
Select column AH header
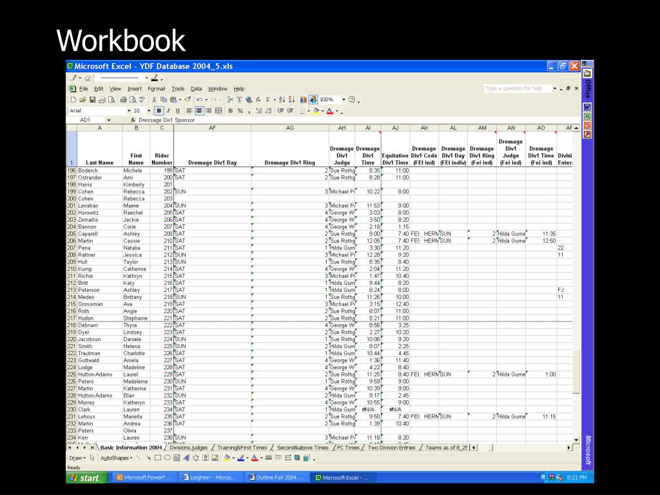342,128
